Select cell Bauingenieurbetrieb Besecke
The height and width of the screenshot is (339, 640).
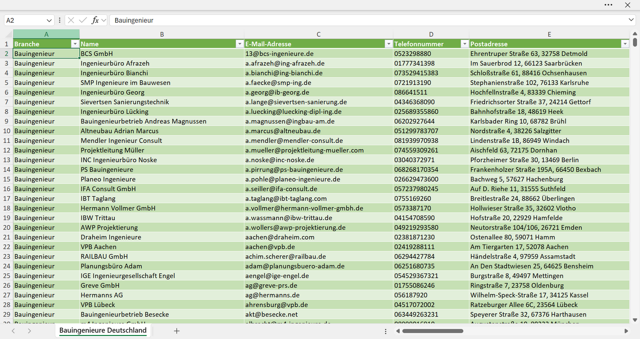pyautogui.click(x=162, y=314)
